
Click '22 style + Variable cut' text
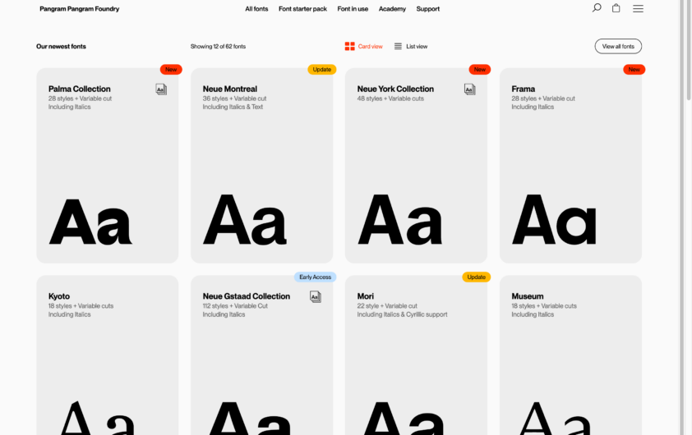387,306
